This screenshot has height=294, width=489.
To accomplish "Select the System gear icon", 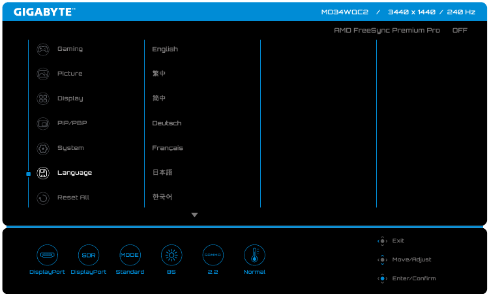I will pos(43,148).
